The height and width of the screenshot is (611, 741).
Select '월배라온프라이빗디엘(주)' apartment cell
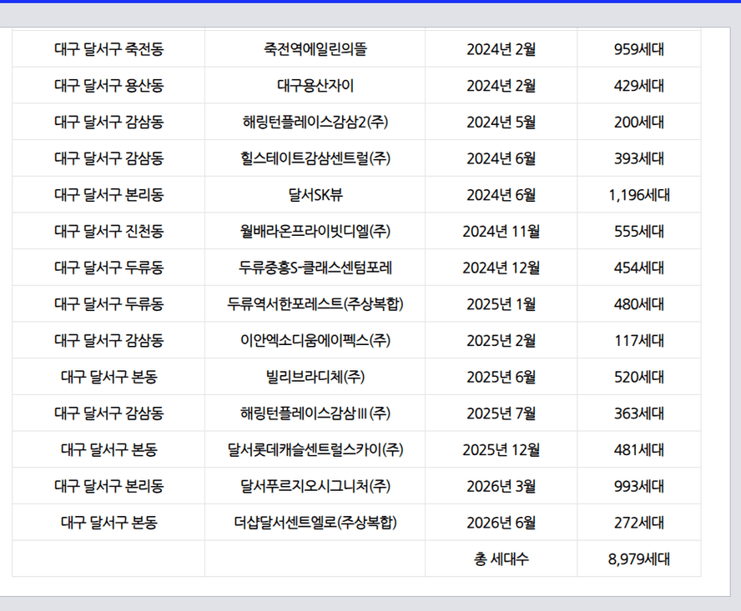click(x=315, y=231)
